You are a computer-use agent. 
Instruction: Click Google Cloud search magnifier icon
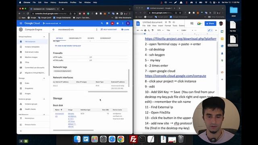[x=102, y=23]
